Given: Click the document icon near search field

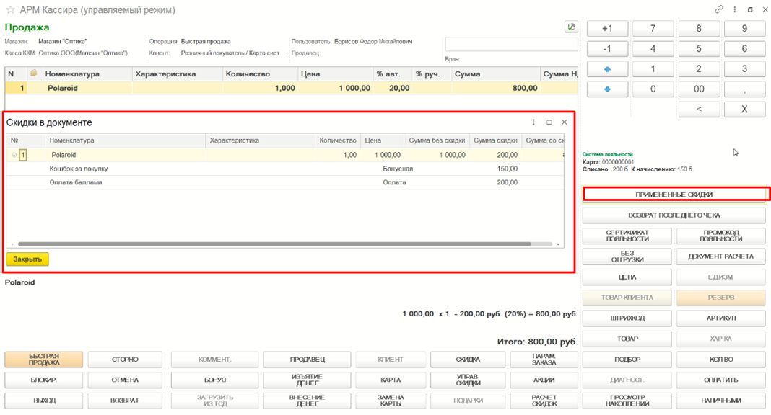Looking at the screenshot, I should coord(571,27).
